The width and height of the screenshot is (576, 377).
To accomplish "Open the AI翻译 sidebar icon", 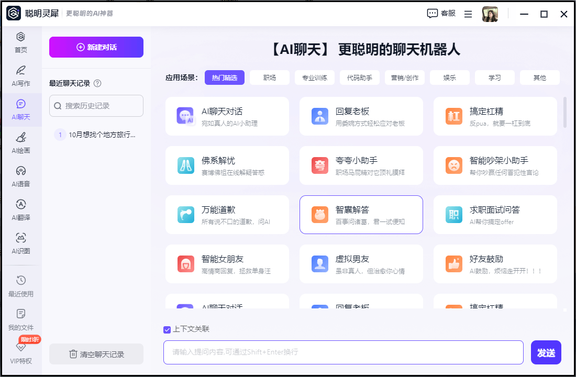I will coord(21,205).
